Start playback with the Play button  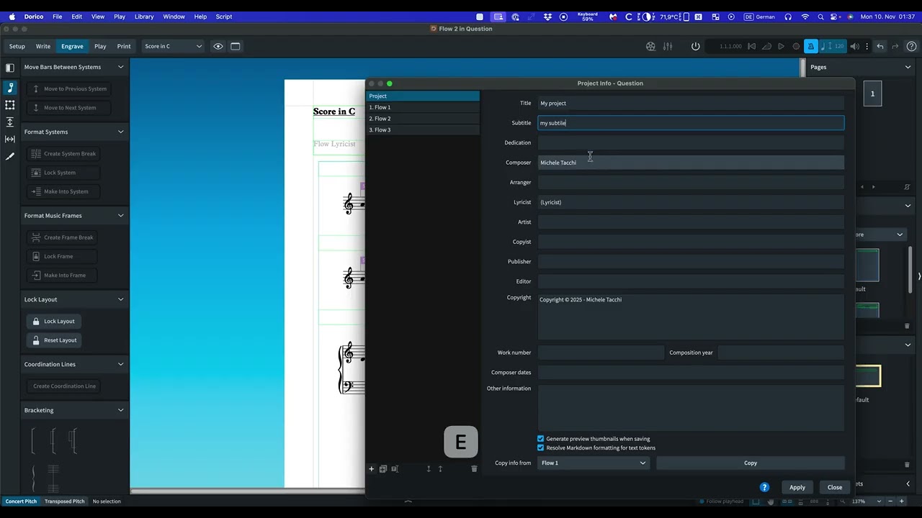pos(781,46)
